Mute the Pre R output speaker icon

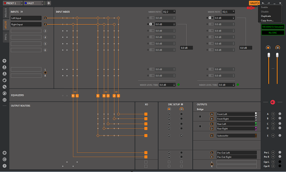(273, 157)
